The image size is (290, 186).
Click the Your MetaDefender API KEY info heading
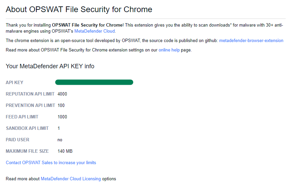click(x=50, y=66)
